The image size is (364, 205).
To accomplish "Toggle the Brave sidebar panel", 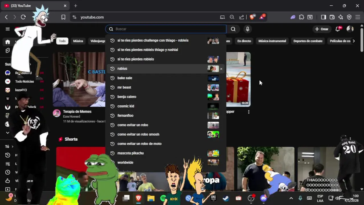I will point(323,17).
